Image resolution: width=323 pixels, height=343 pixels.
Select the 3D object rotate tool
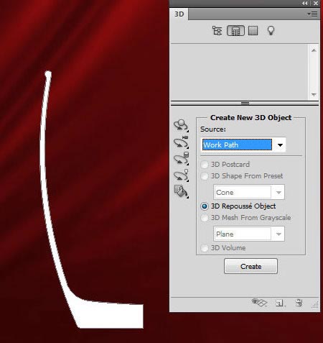click(x=181, y=125)
